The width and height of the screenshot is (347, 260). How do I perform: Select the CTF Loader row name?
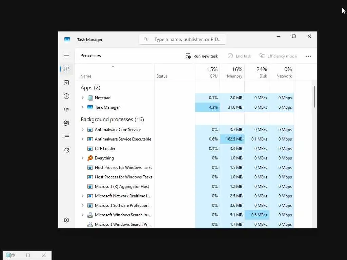tap(105, 149)
